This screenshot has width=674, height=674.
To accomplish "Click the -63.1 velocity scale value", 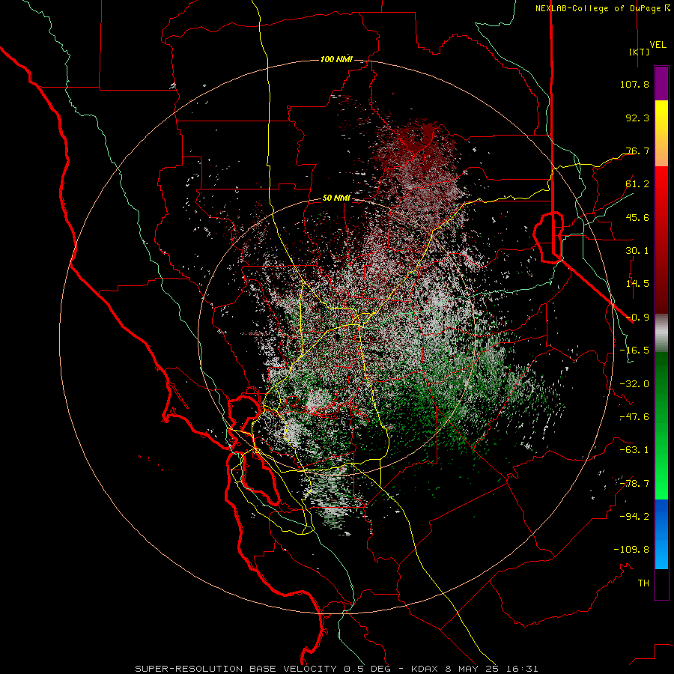I will (634, 450).
